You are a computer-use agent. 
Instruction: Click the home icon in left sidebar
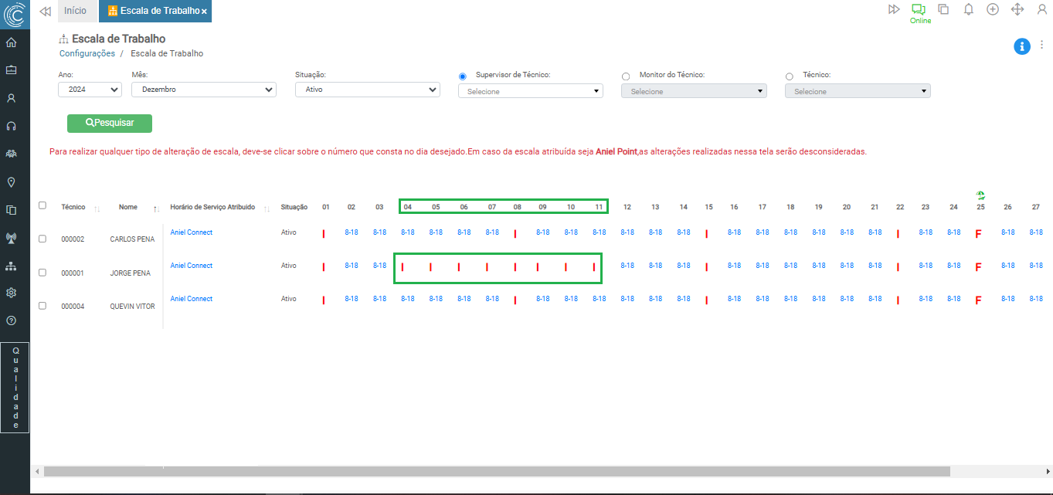[11, 42]
